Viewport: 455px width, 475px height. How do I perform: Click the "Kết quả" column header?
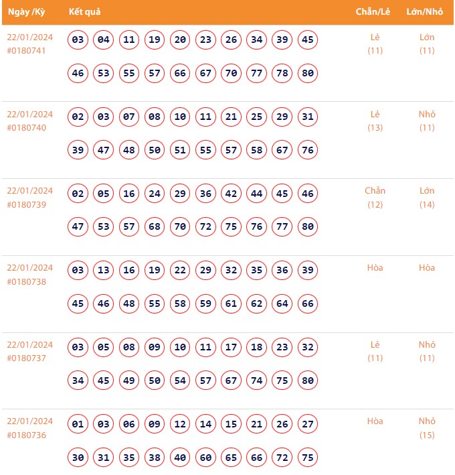click(x=85, y=11)
